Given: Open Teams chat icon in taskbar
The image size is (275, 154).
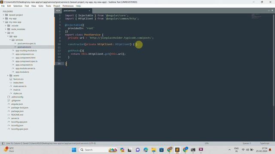Looking at the screenshot, I should click(x=137, y=150).
